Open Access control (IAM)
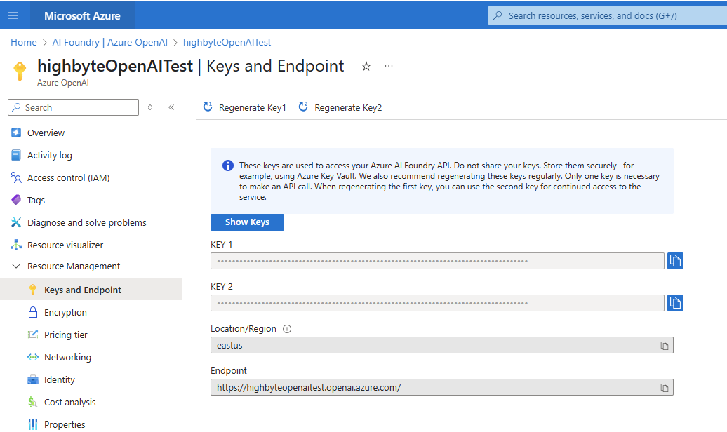The width and height of the screenshot is (727, 432). 68,177
